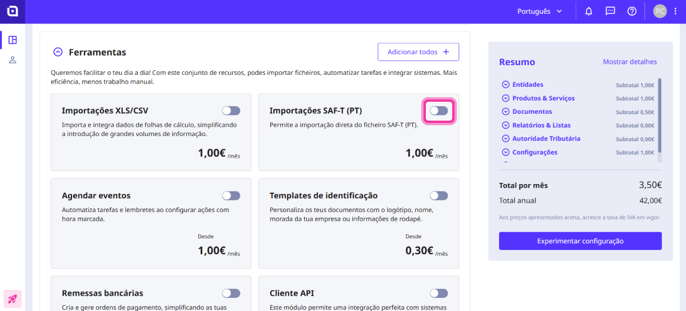Click the Mostrar detalhes link
This screenshot has height=311, width=686.
[629, 62]
